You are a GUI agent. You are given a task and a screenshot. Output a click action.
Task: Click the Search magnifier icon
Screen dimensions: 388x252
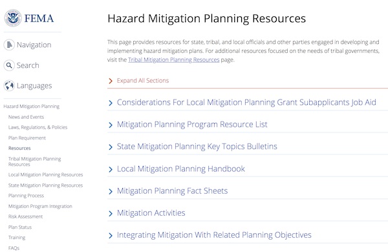(9, 65)
